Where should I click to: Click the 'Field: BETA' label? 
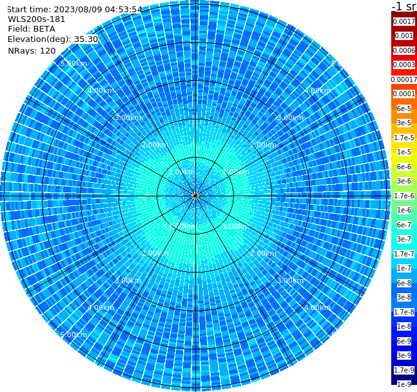(x=32, y=29)
